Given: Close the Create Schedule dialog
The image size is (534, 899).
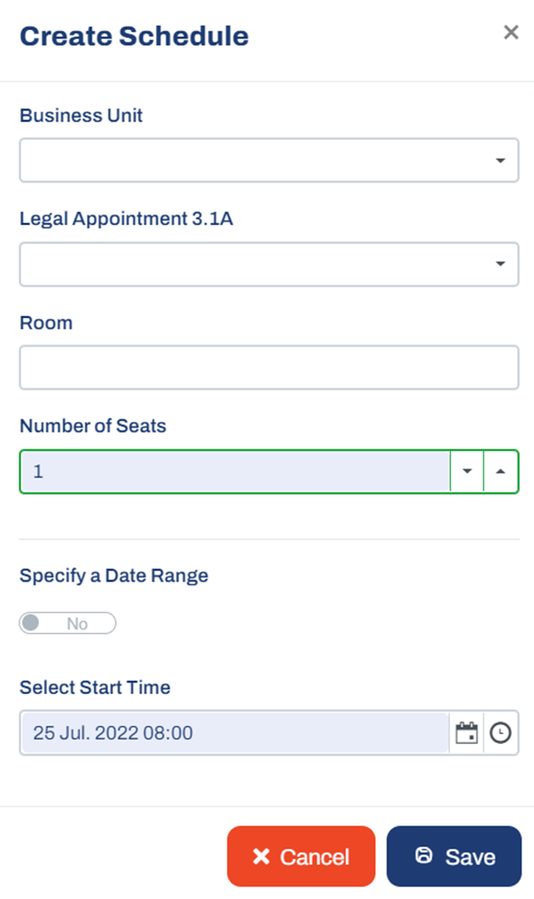Looking at the screenshot, I should tap(511, 32).
